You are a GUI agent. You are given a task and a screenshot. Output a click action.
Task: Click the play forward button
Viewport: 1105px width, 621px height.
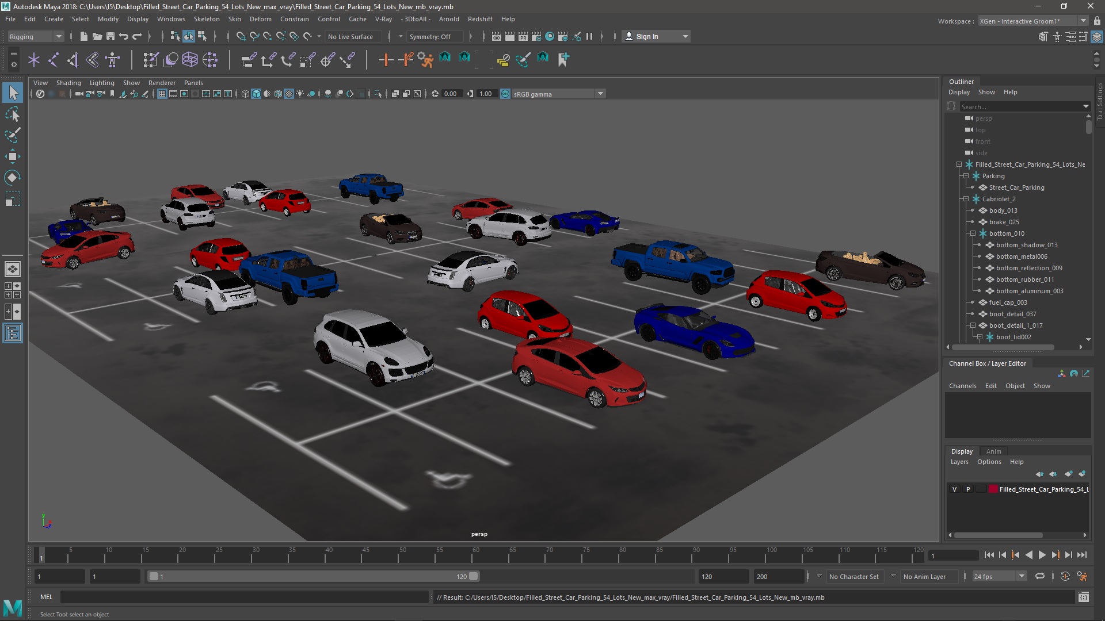1042,555
